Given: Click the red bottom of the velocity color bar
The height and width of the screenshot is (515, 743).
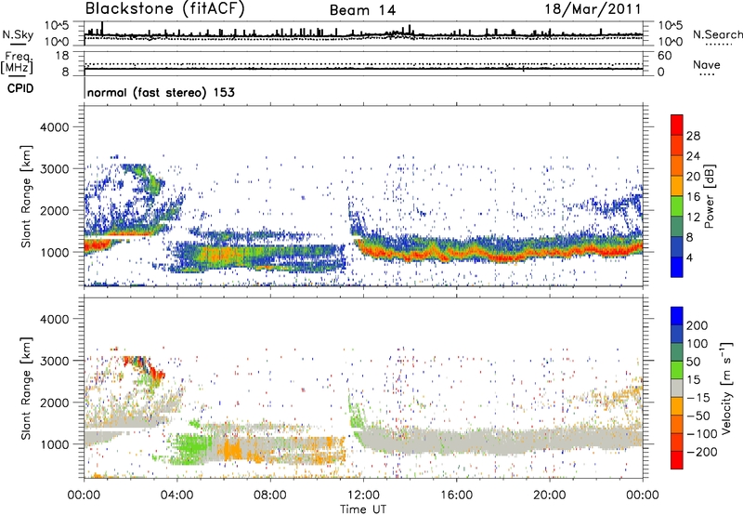Looking at the screenshot, I should pos(677,460).
